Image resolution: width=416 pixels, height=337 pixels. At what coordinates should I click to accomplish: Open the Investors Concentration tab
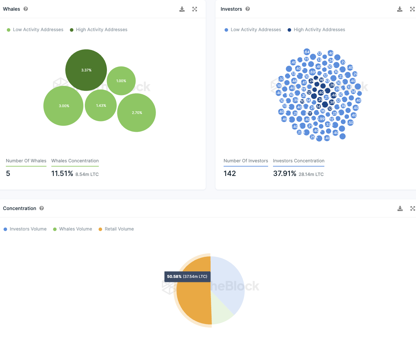pyautogui.click(x=299, y=161)
